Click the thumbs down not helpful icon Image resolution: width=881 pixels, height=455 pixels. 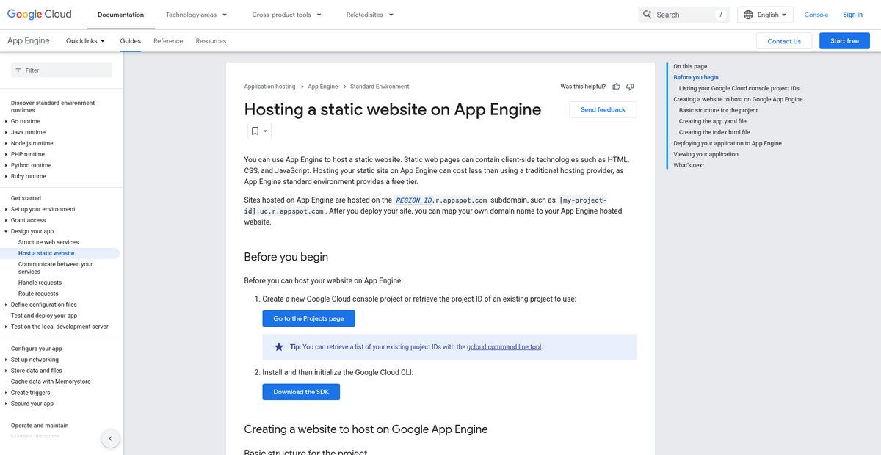tap(630, 87)
